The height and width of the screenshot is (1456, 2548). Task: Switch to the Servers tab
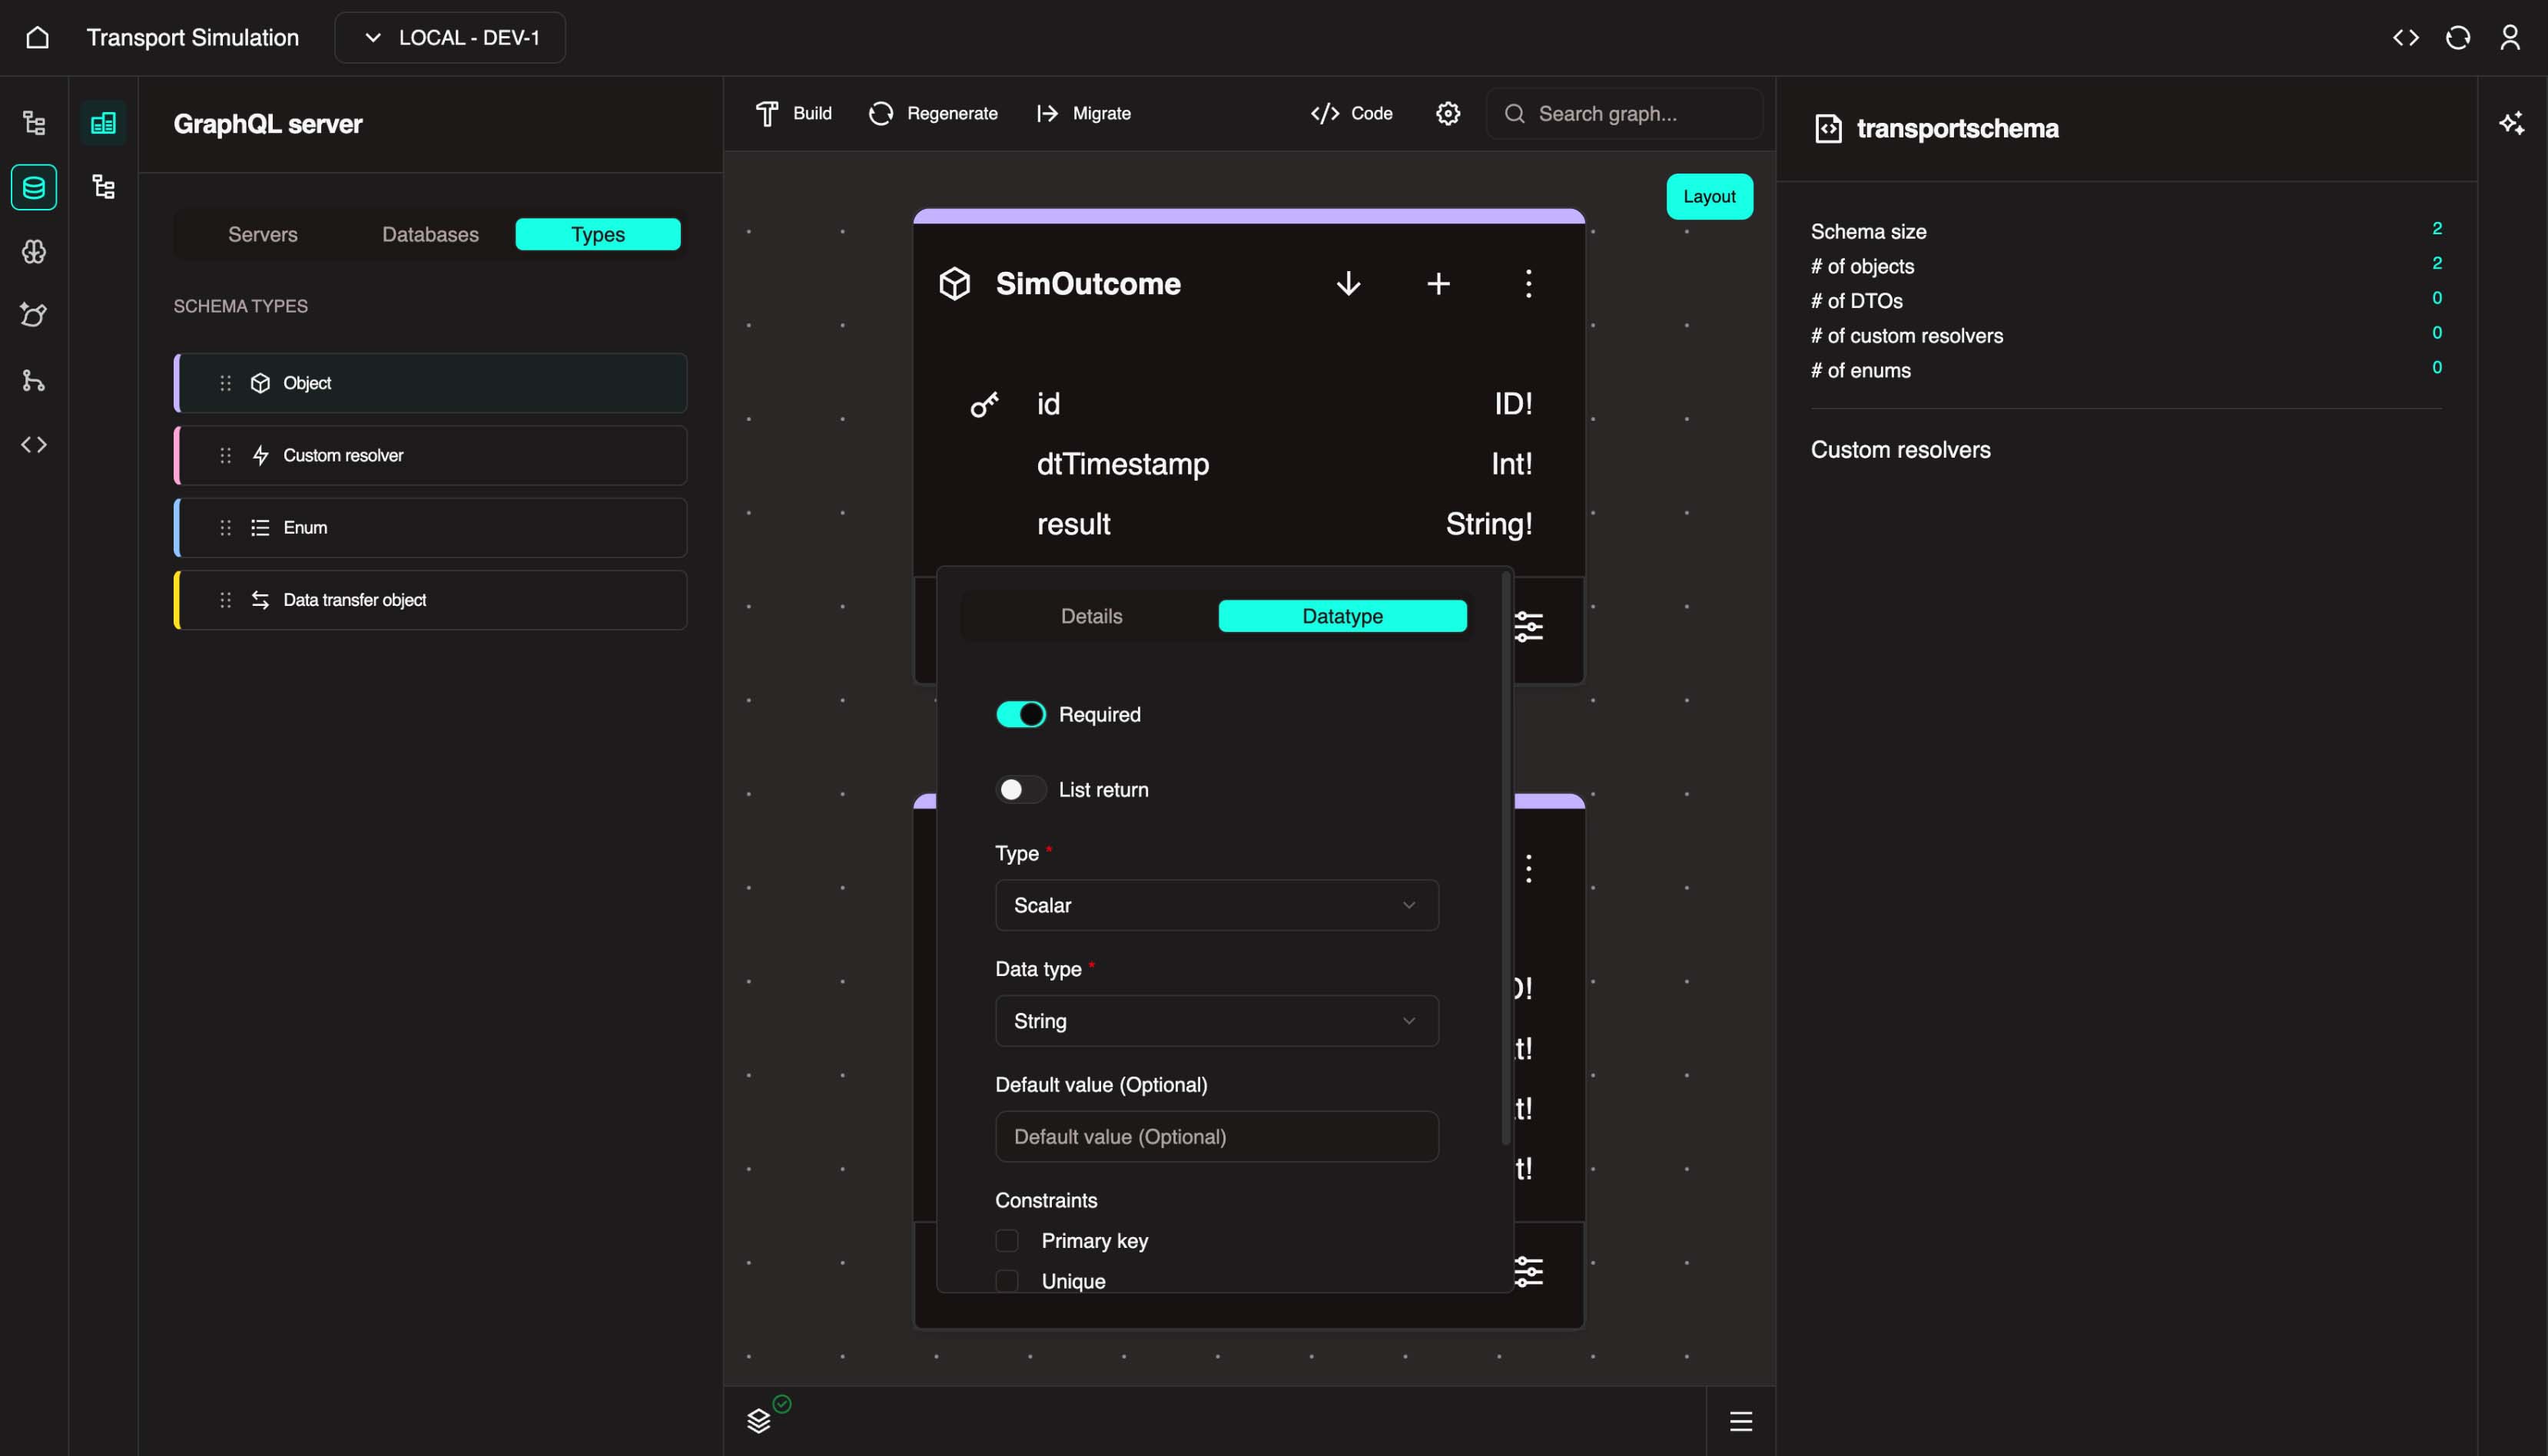[x=263, y=234]
